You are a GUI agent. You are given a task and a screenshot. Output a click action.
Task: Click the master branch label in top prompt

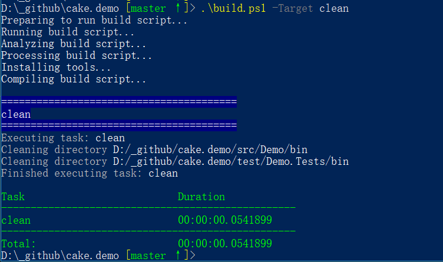148,9
